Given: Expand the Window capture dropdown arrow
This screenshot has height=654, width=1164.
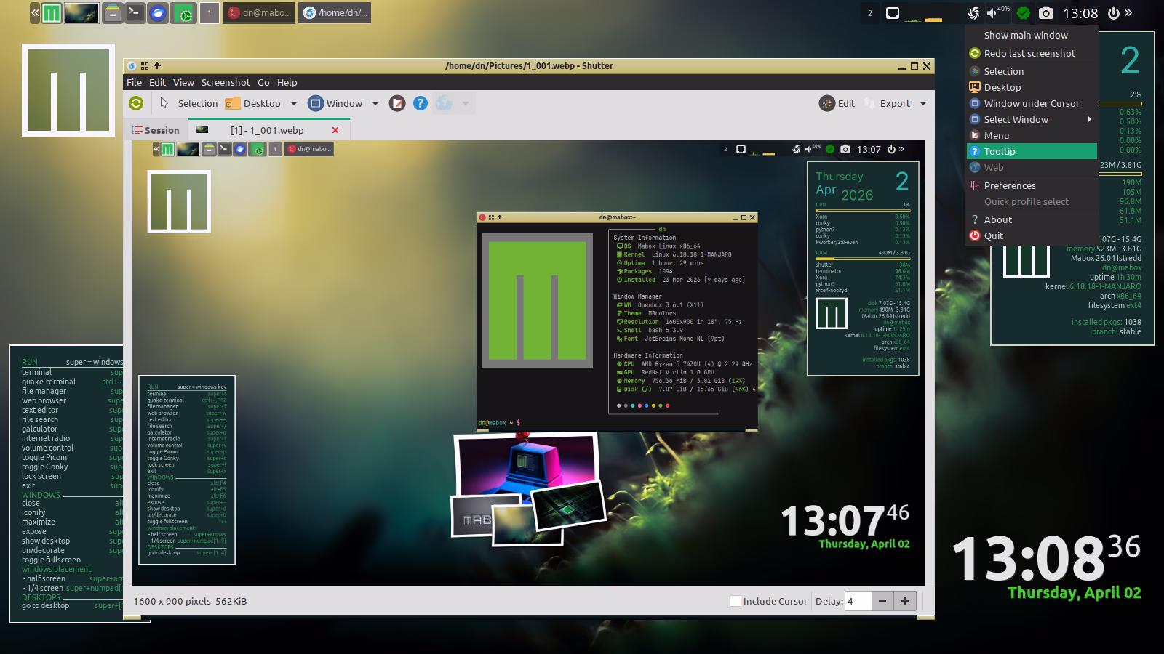Looking at the screenshot, I should click(375, 103).
